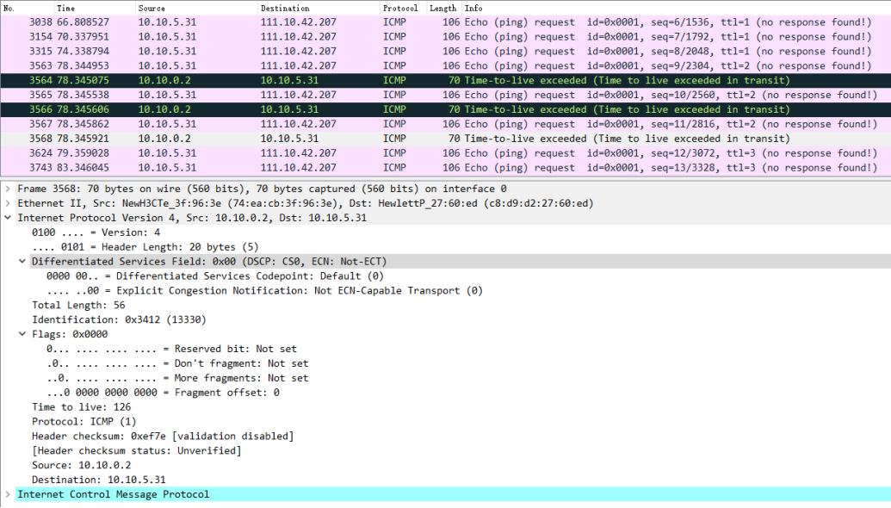The image size is (891, 508).
Task: Select the More fragments: Not set line
Action: tap(177, 378)
